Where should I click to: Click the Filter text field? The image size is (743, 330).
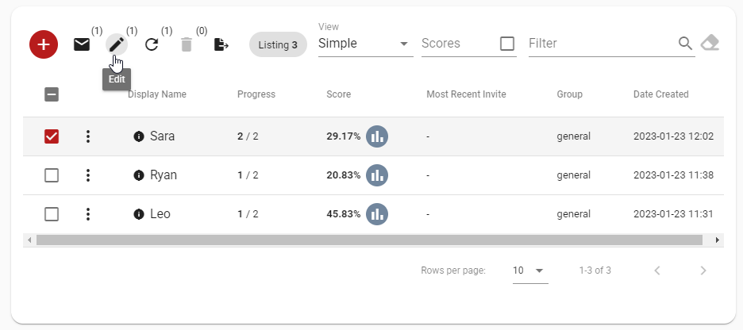[x=599, y=44]
